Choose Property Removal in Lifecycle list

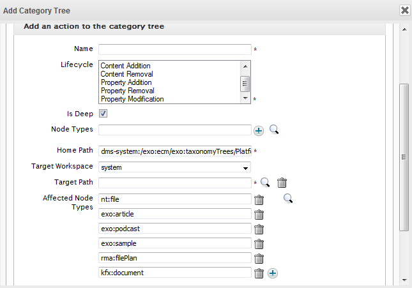click(127, 91)
